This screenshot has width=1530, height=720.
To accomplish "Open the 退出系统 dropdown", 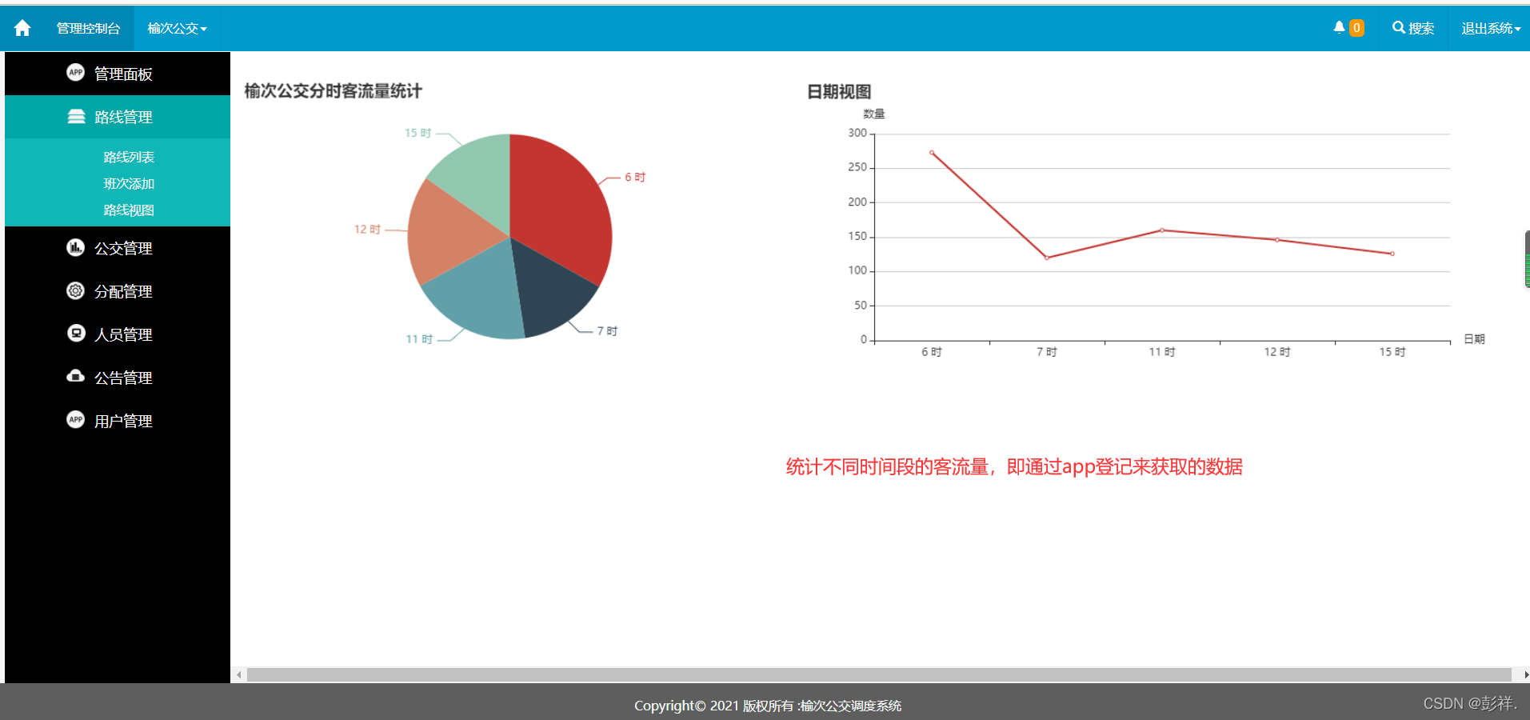I will click(1491, 28).
